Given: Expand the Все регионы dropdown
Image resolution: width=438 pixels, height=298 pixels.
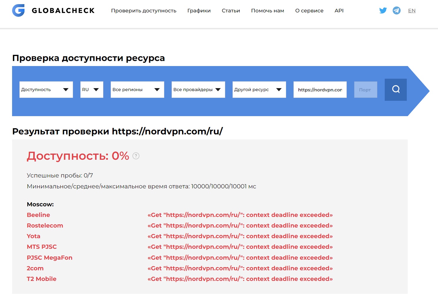Looking at the screenshot, I should pos(137,90).
